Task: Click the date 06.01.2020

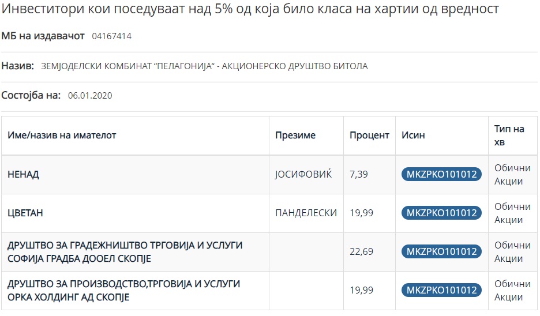Action: [x=90, y=96]
